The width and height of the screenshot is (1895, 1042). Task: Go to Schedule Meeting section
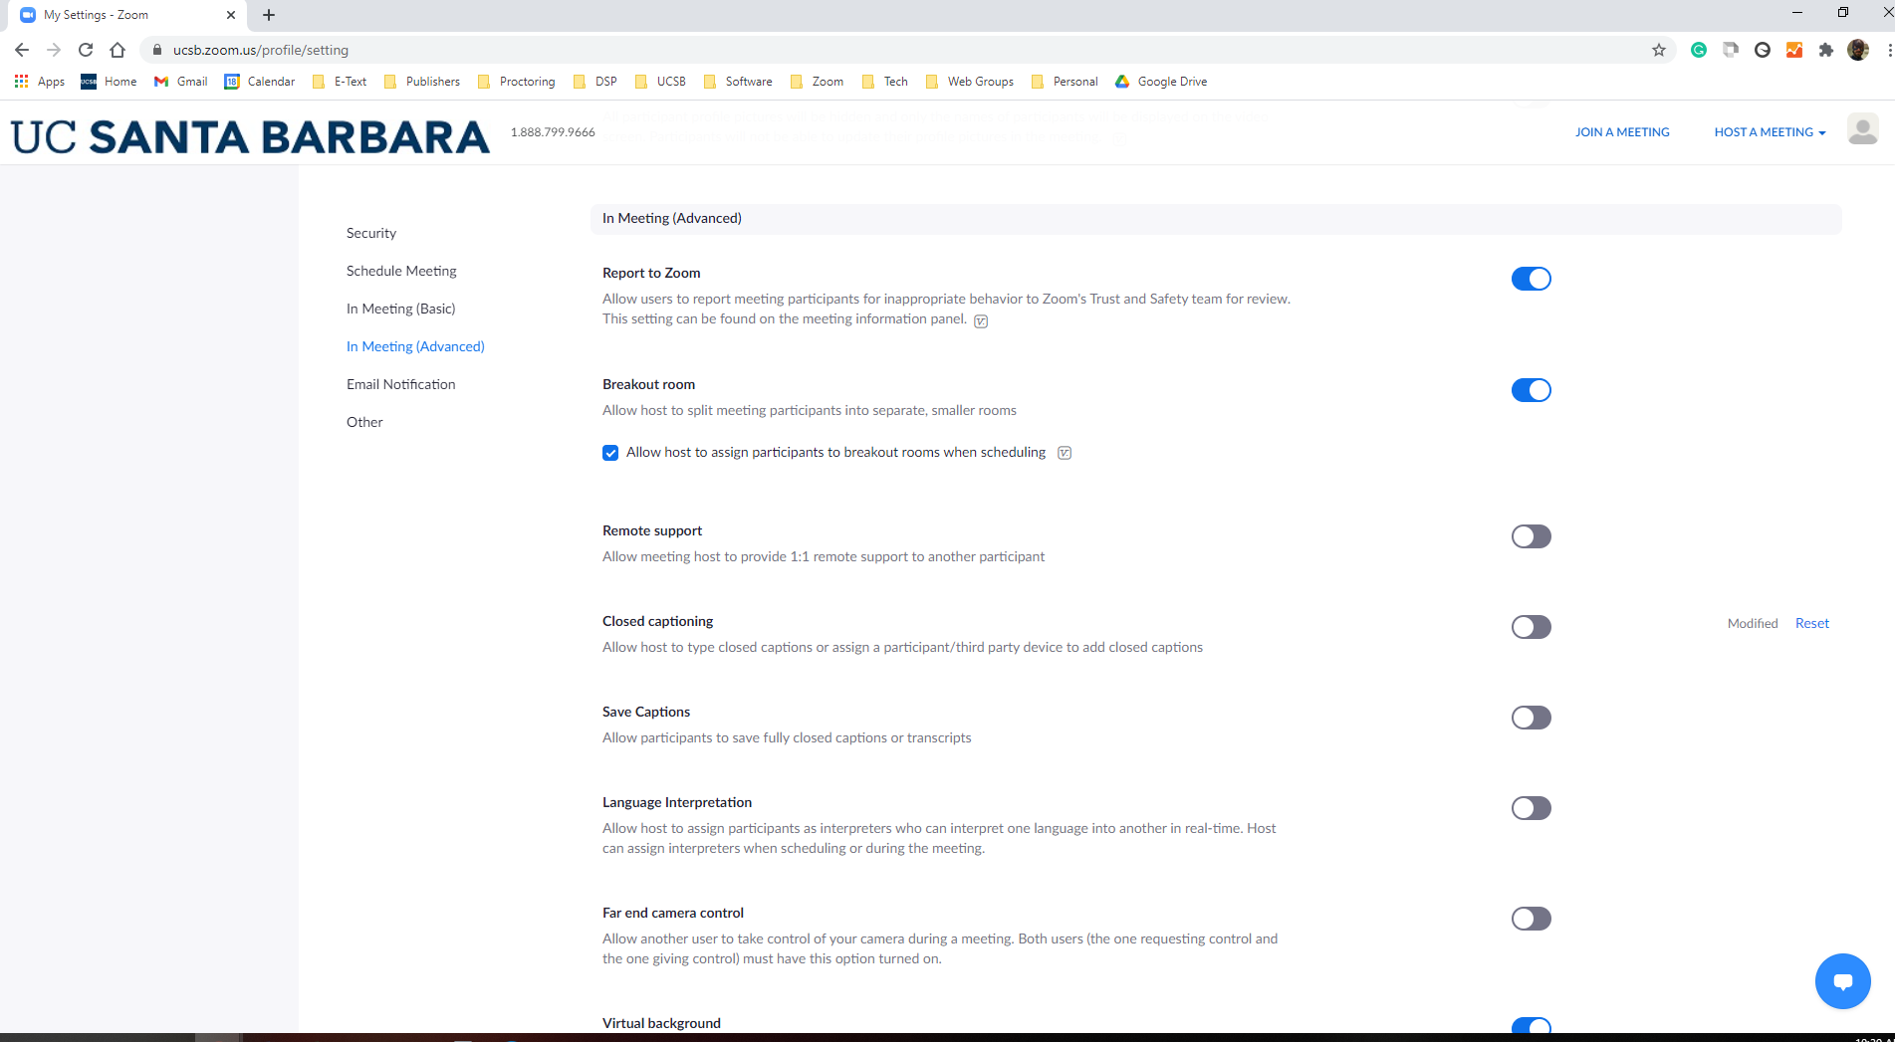[x=401, y=271]
